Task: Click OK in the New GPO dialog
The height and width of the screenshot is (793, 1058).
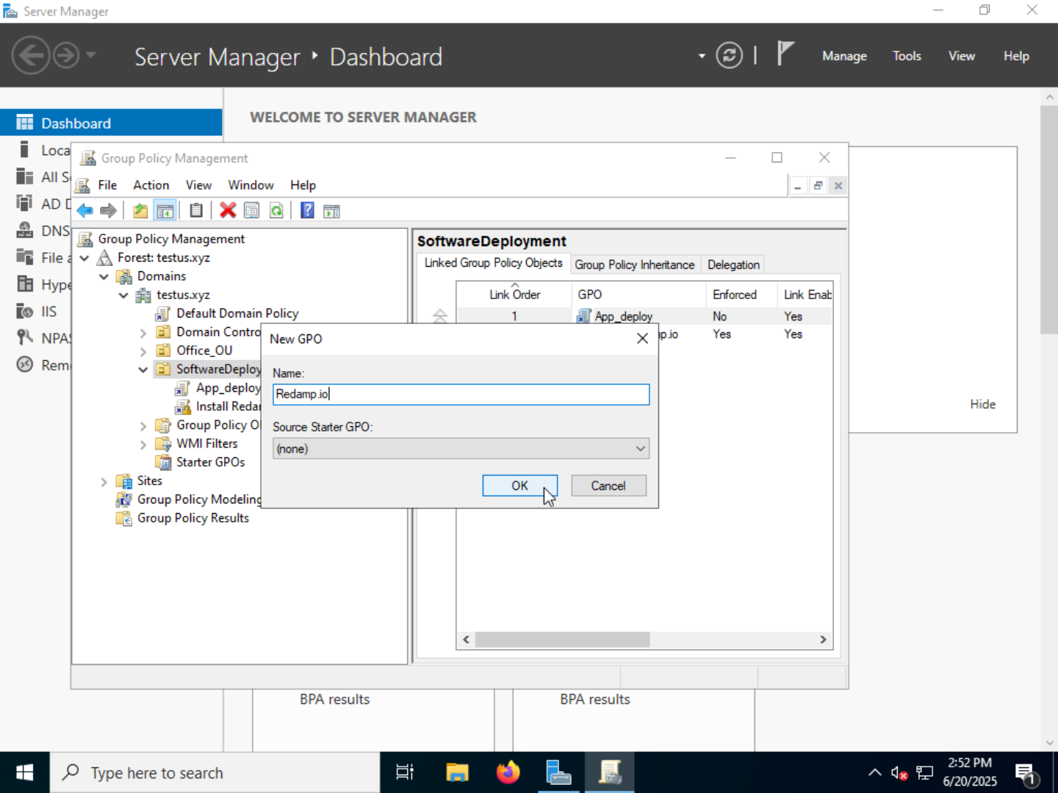Action: coord(519,486)
